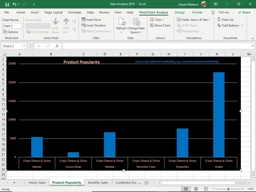This screenshot has height=192, width=256.
Task: Click Insert Timeline icon
Action: pyautogui.click(x=83, y=25)
